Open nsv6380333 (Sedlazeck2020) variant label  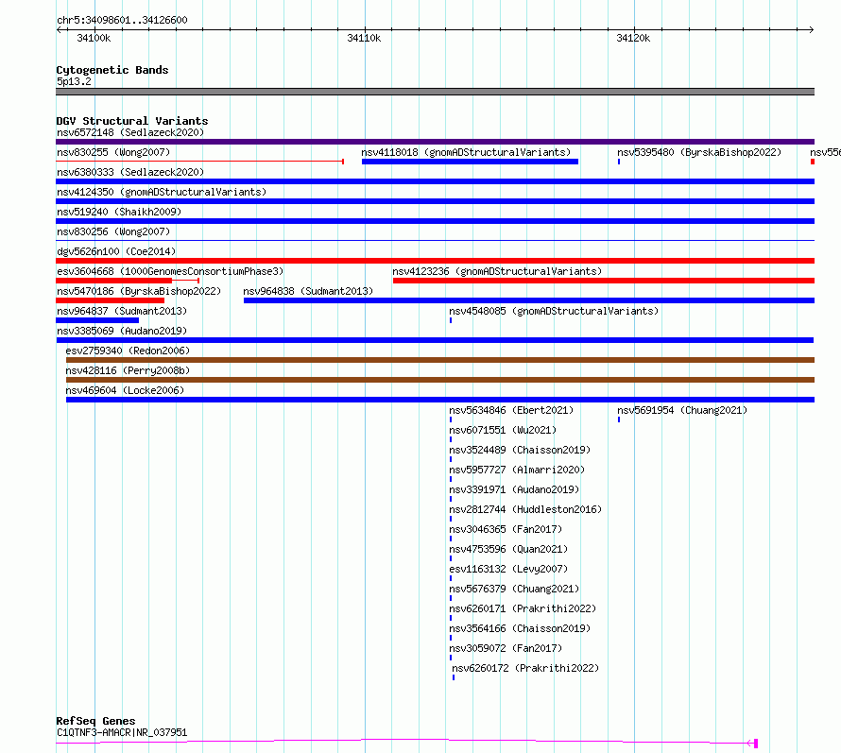click(130, 172)
